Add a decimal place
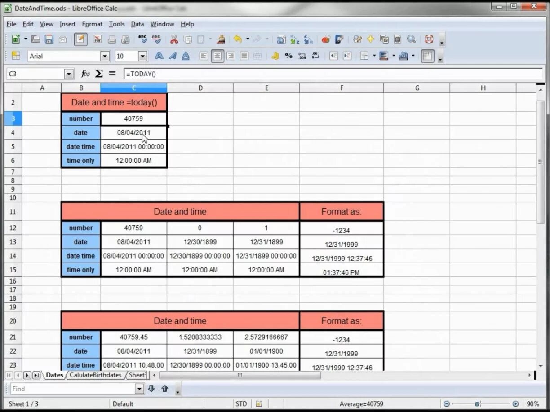The image size is (550, 412). pyautogui.click(x=302, y=56)
